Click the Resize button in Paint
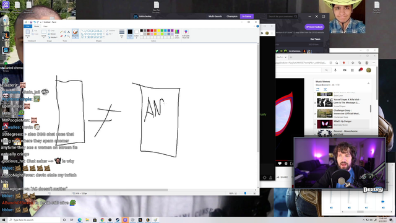The image size is (396, 223). point(52,34)
